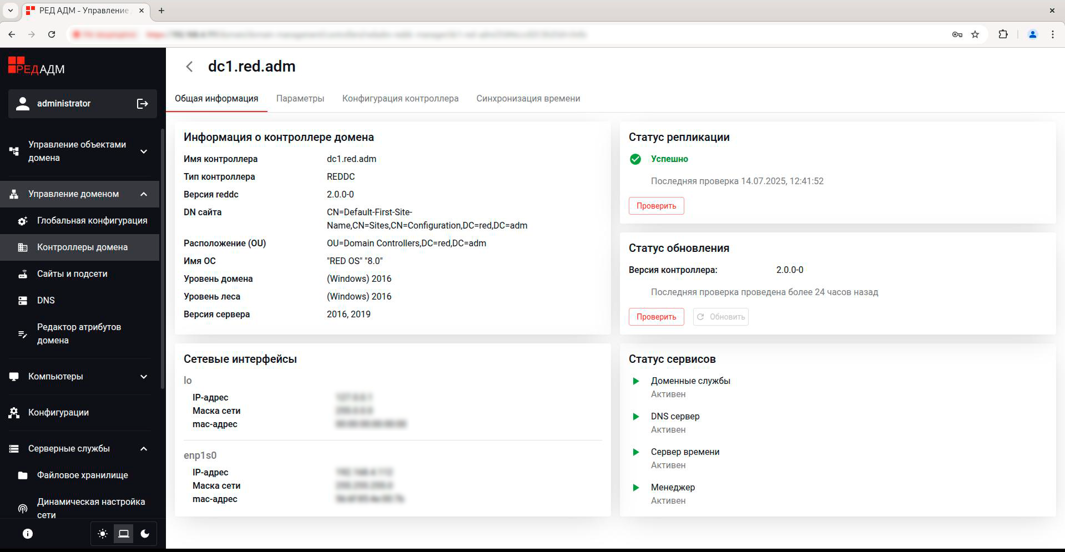Click the Версия сервера value 2016, 2019
Image resolution: width=1065 pixels, height=552 pixels.
tap(349, 315)
